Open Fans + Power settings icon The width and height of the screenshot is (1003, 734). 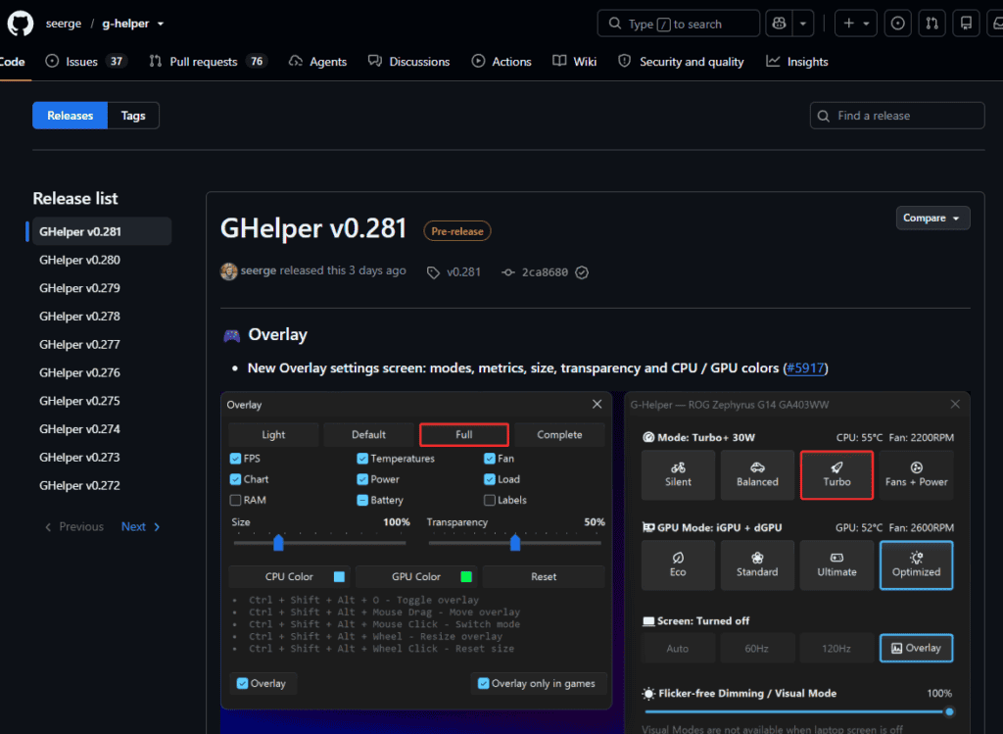point(917,467)
